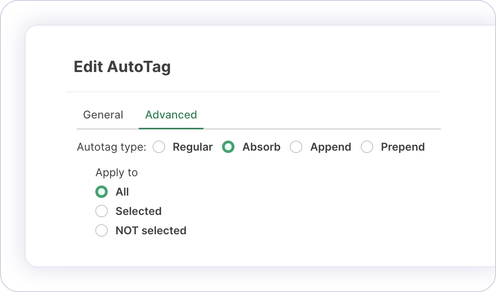Set Apply to as Selected radio circle
496x292 pixels.
pyautogui.click(x=102, y=211)
